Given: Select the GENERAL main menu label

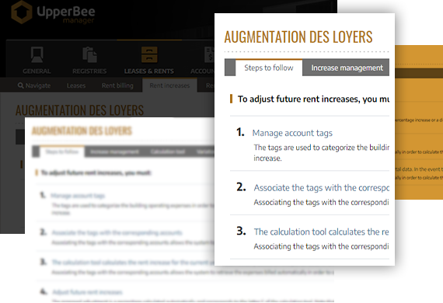Looking at the screenshot, I should pos(37,71).
